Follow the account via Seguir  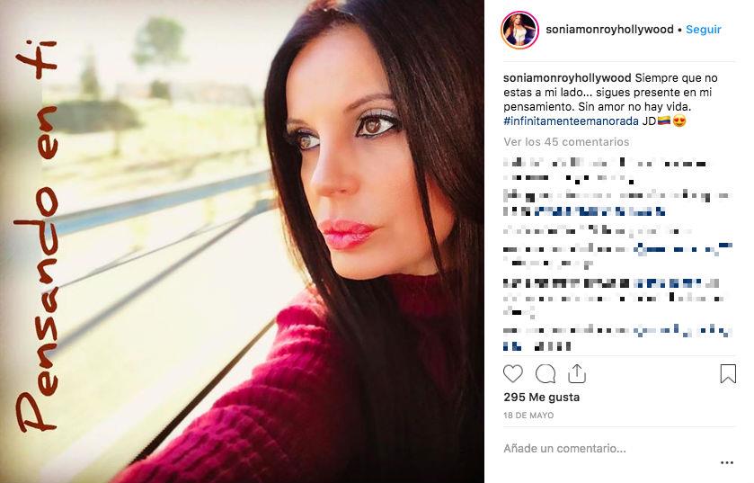(x=703, y=30)
